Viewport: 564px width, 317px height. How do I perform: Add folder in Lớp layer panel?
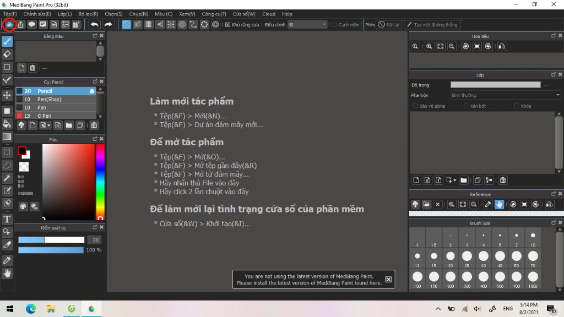click(x=464, y=180)
